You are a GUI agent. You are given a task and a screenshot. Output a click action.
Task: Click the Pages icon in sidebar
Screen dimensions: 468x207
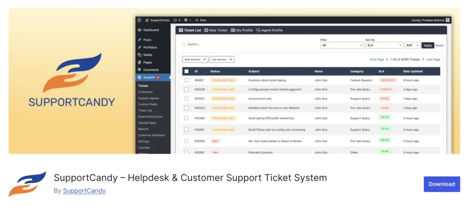click(x=139, y=62)
